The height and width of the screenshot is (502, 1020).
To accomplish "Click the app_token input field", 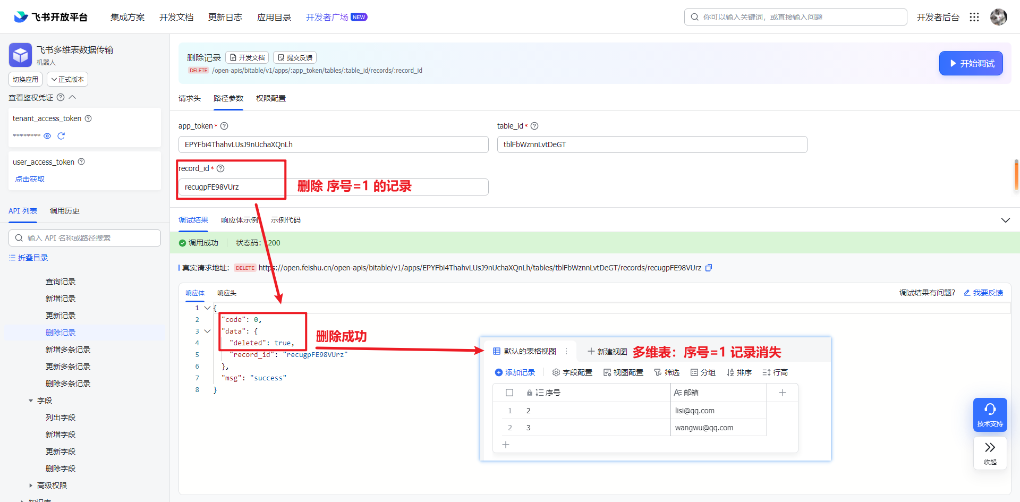I will click(x=333, y=144).
